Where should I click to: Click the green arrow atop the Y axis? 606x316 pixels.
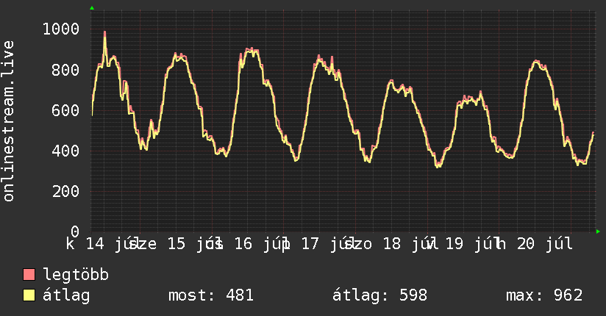pyautogui.click(x=92, y=8)
